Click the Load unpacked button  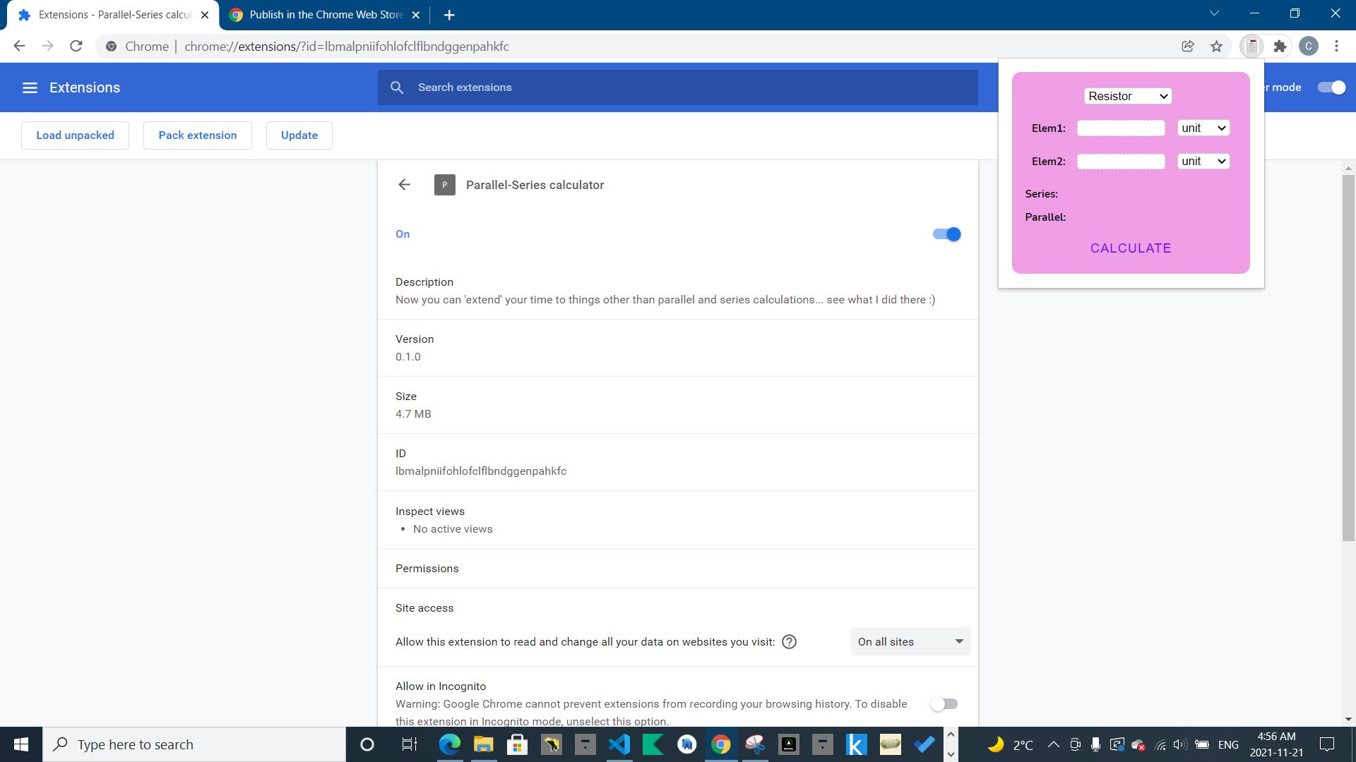(75, 135)
